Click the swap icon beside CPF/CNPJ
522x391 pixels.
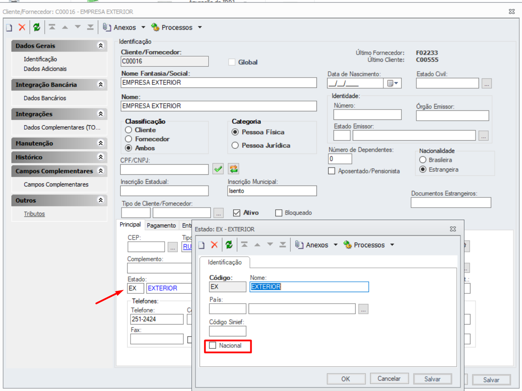[x=233, y=169]
